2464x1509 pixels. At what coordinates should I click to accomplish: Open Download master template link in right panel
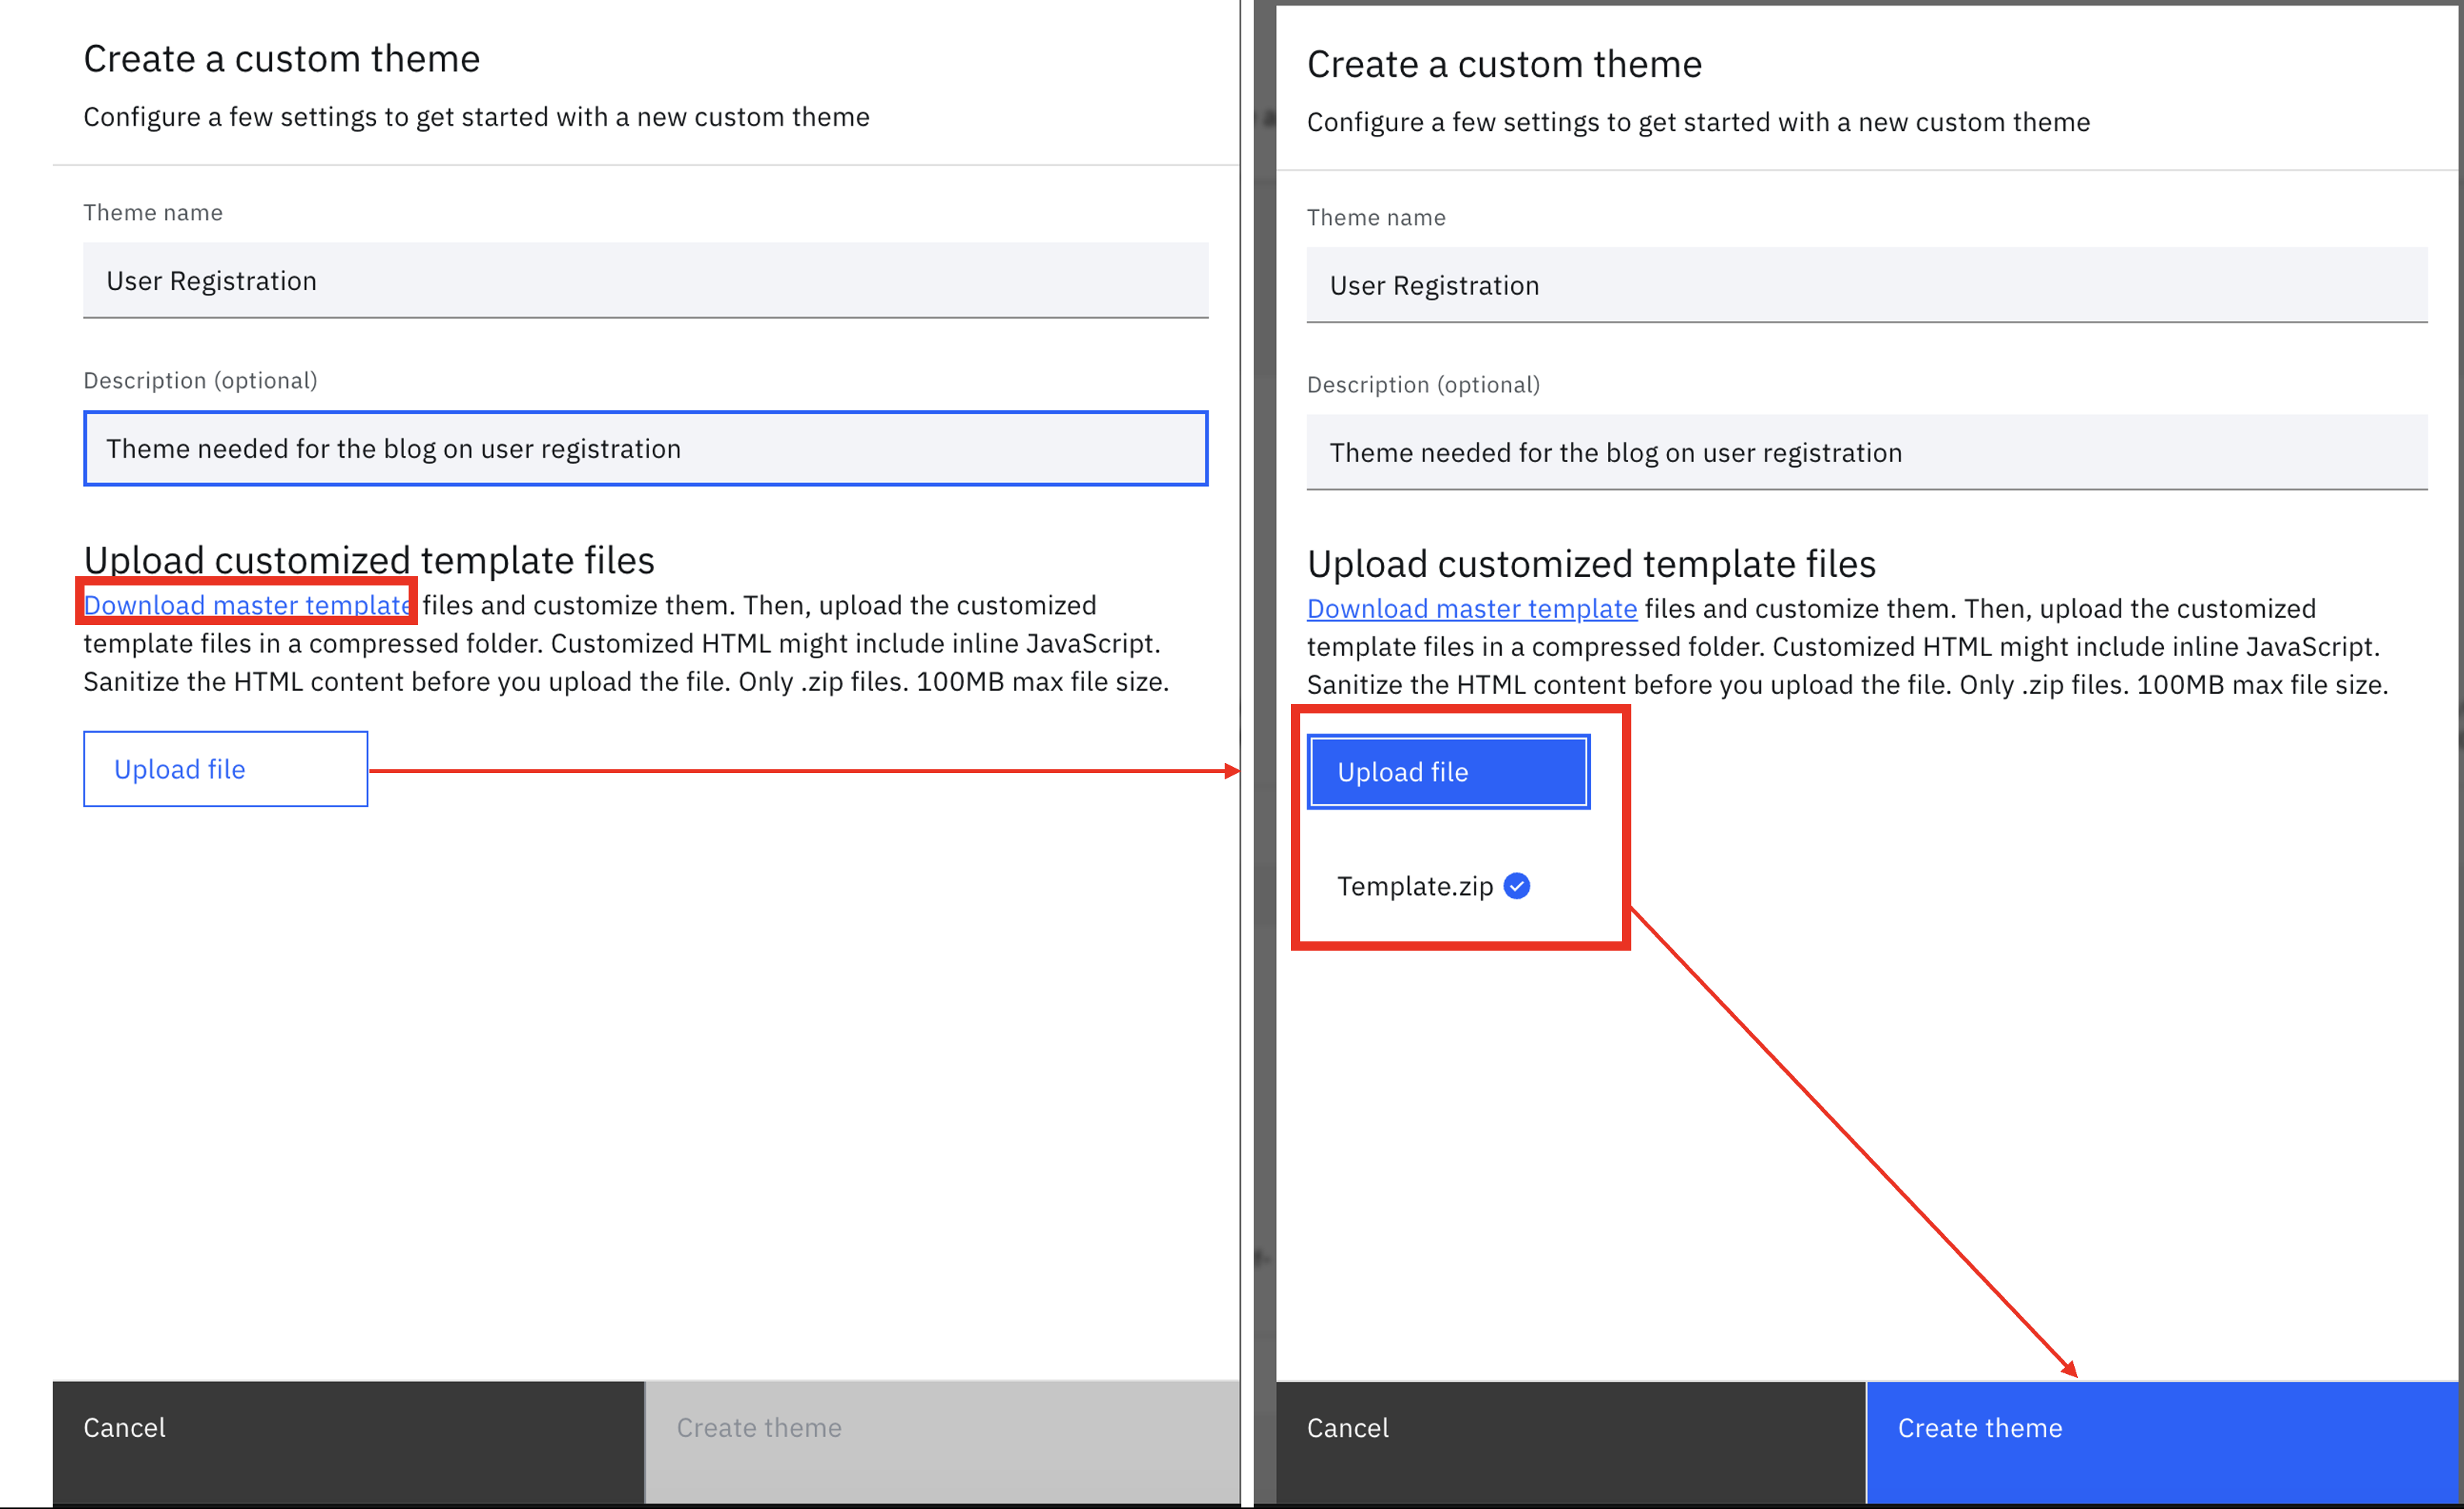tap(1471, 608)
